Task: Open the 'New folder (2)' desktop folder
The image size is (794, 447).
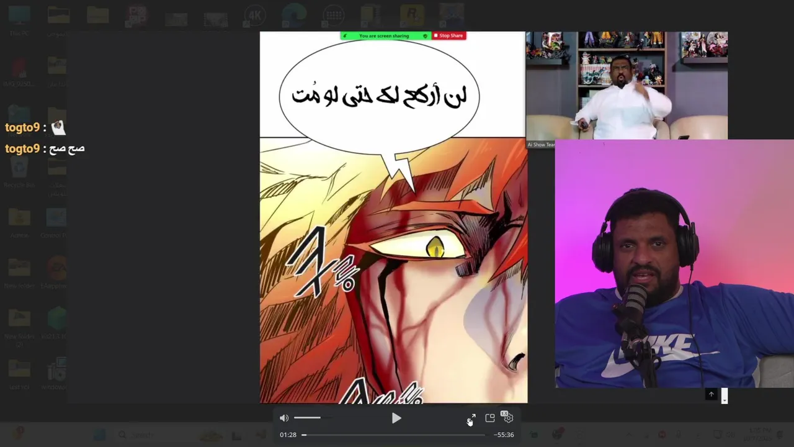Action: point(19,326)
